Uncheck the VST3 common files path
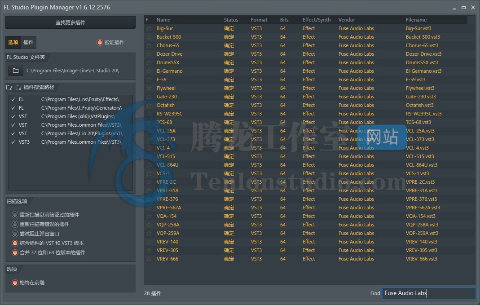This screenshot has height=305, width=480. coord(13,142)
